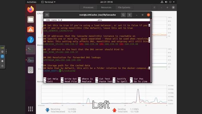The height and width of the screenshot is (114, 202).
Task: Click the terminal vertical scrollbar
Action: [x=151, y=50]
